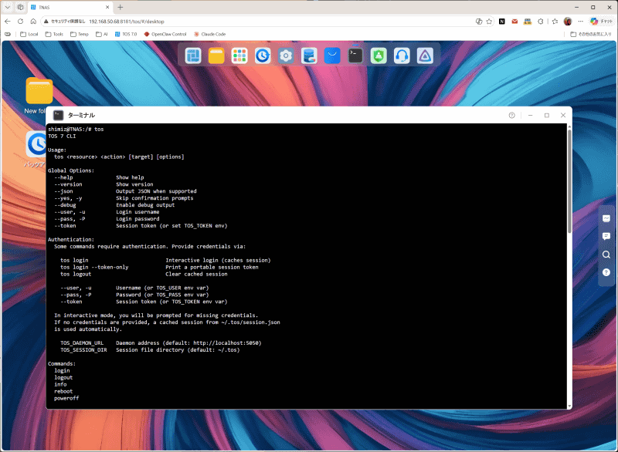This screenshot has height=452, width=618.
Task: Click the 'reboot' command in the list
Action: pyautogui.click(x=63, y=391)
